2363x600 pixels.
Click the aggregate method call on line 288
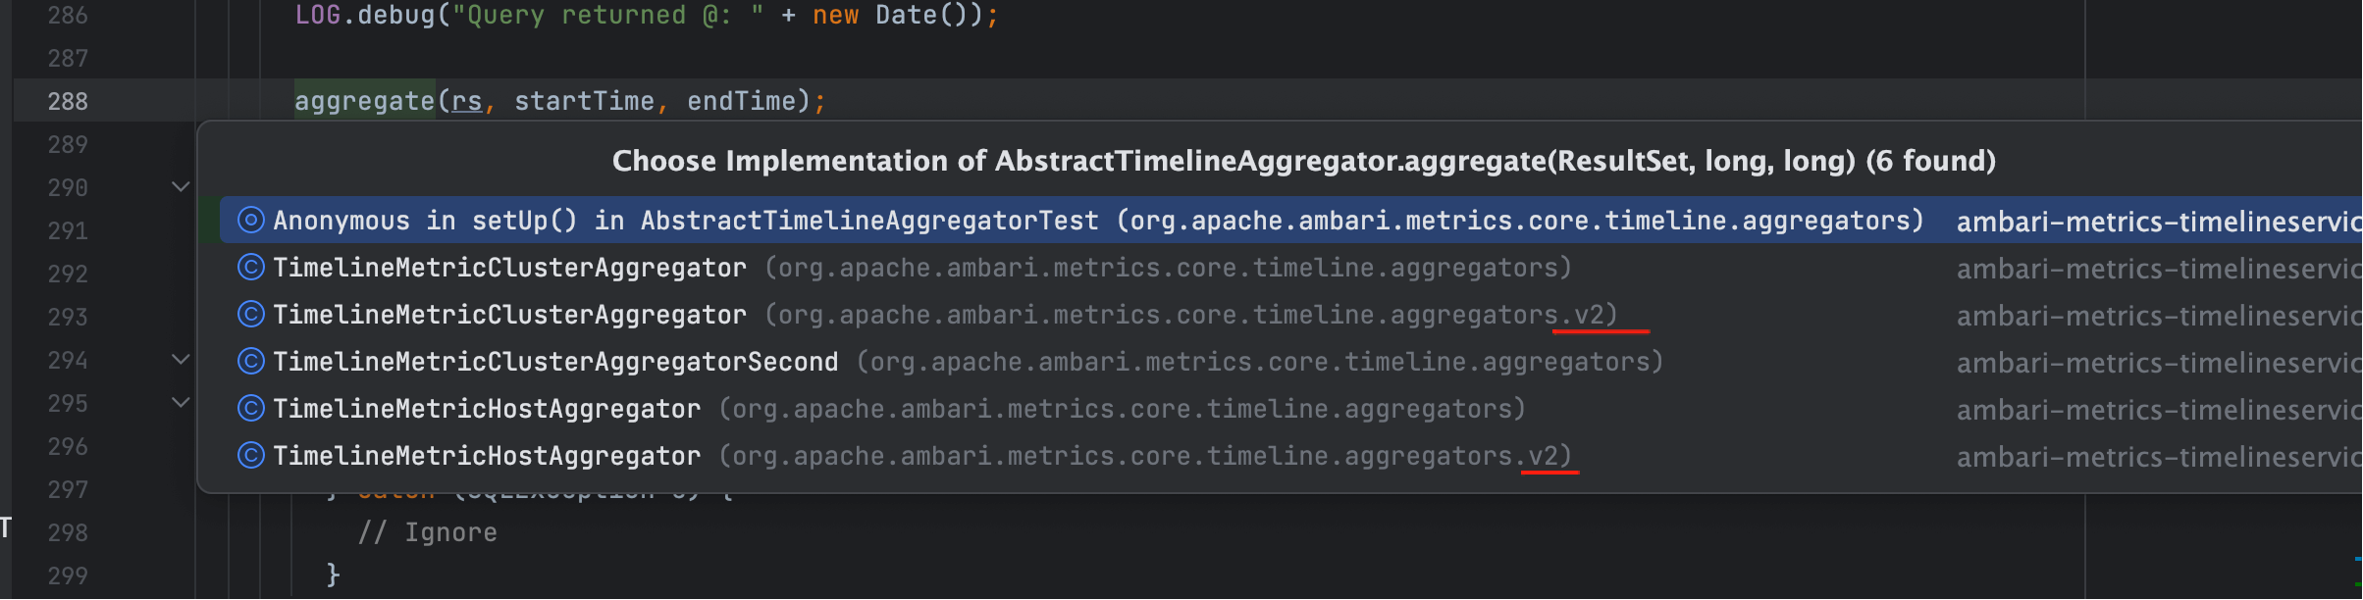coord(364,101)
